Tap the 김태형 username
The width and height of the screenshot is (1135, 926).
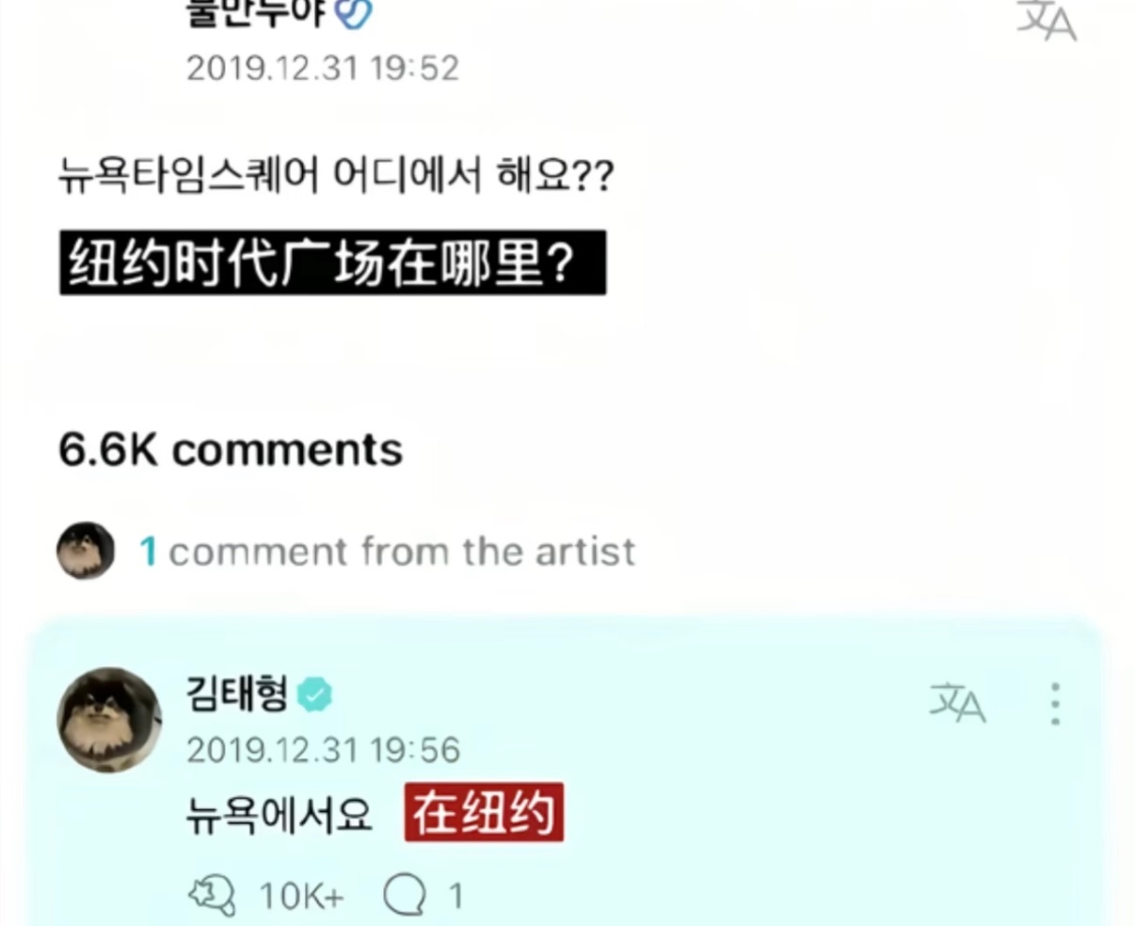(237, 694)
